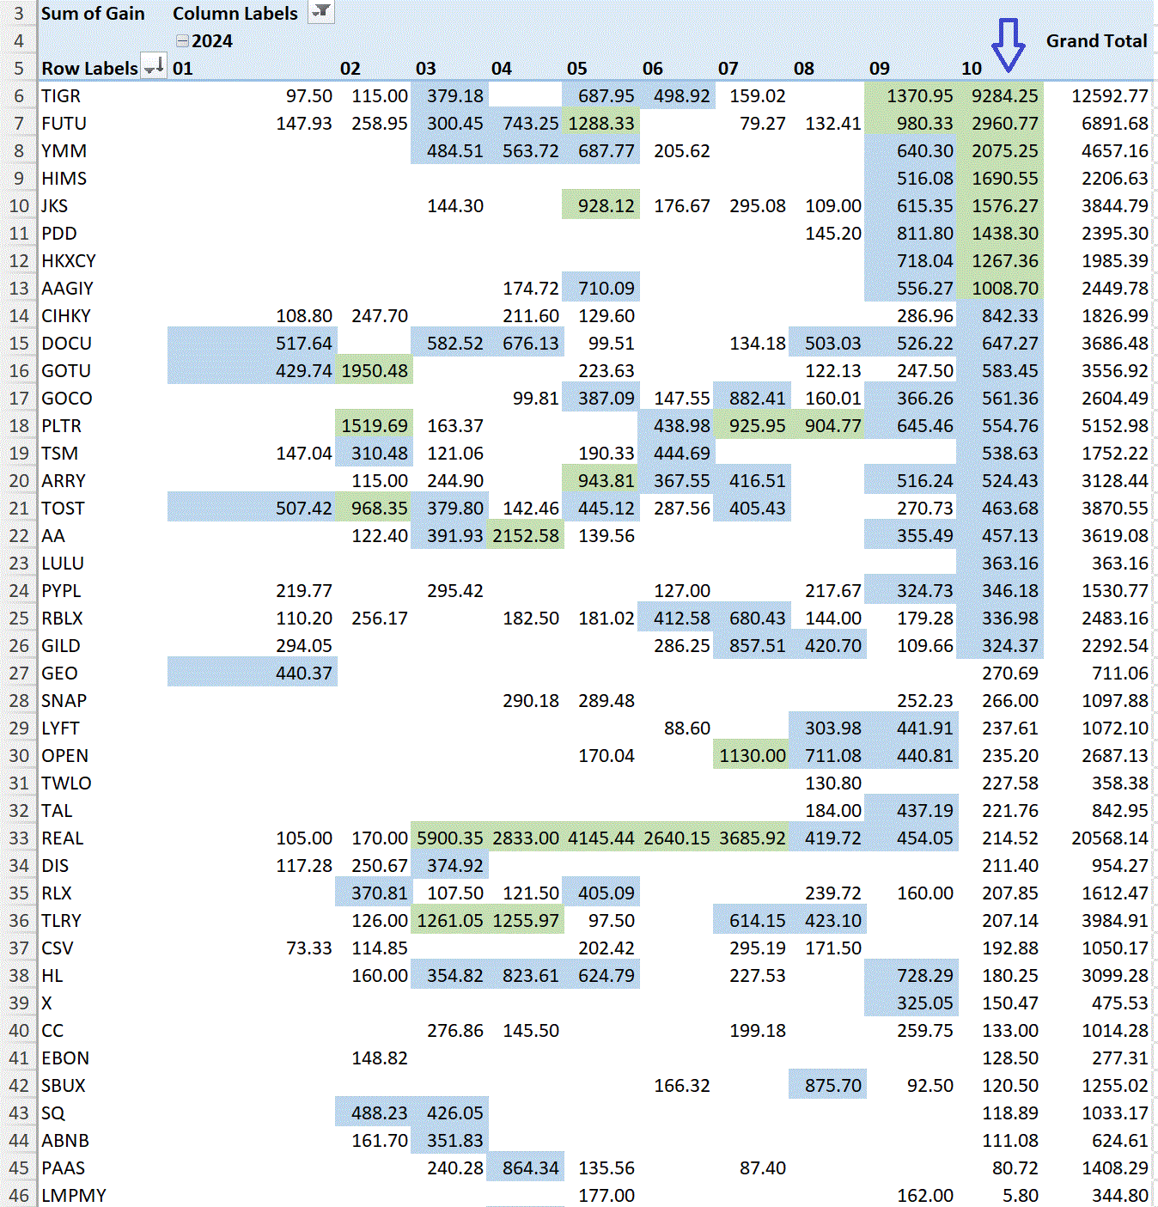This screenshot has width=1158, height=1207.
Task: Select the LMPMY row label
Action: point(74,1196)
